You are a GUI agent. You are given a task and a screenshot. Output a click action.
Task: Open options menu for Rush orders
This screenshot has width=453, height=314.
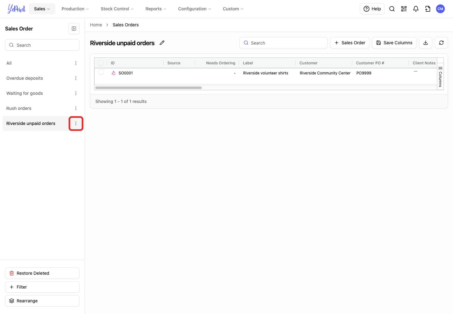[76, 108]
